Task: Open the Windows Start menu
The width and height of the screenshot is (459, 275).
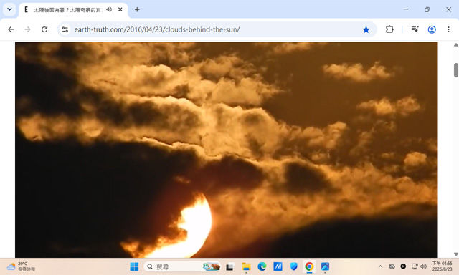Action: (x=134, y=266)
